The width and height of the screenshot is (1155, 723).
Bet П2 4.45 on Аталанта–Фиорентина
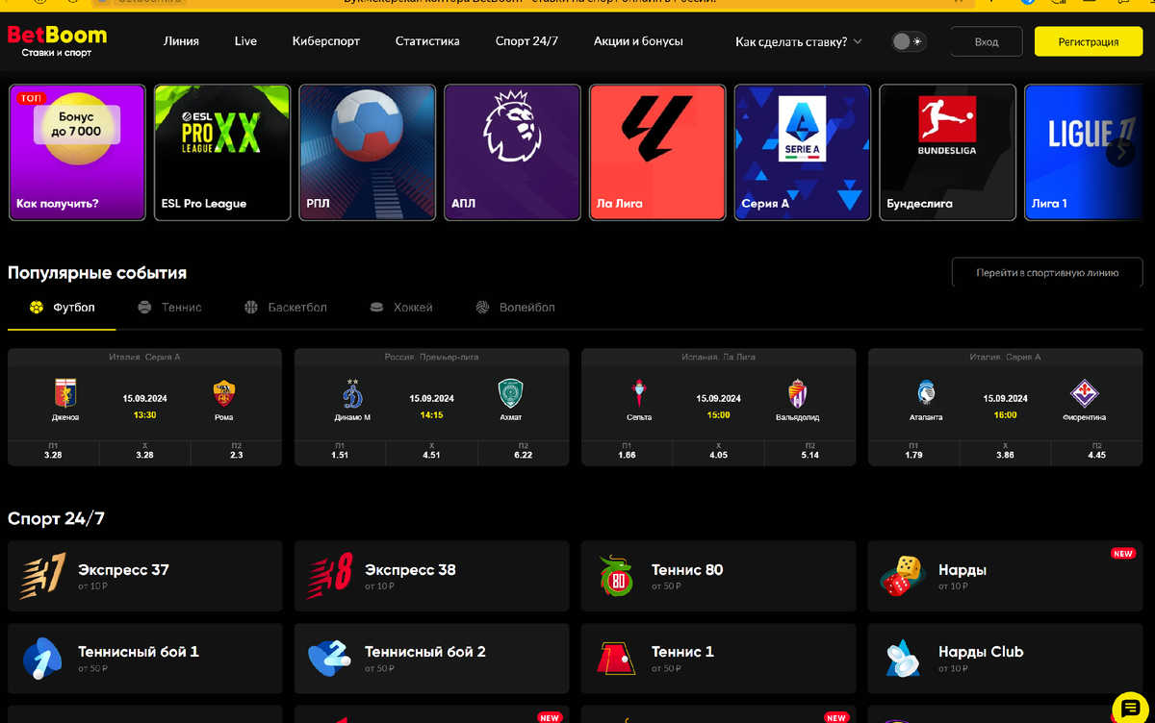(1096, 451)
